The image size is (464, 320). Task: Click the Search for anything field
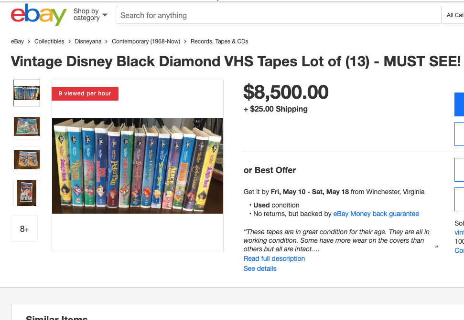click(277, 15)
